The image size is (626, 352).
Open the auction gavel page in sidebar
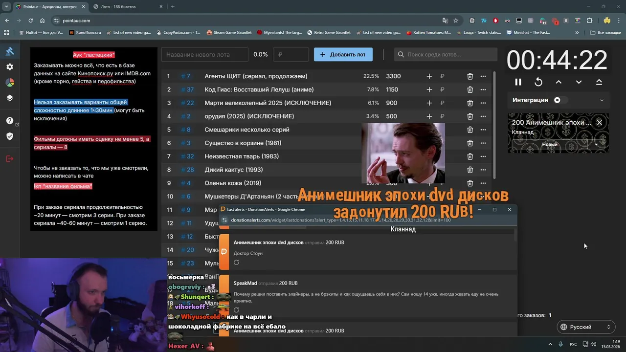[10, 51]
